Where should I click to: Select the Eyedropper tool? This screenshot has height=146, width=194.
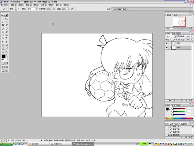tap(6, 49)
